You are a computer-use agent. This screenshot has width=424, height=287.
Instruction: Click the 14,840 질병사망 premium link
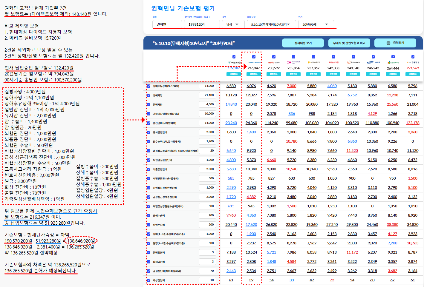pos(231,104)
